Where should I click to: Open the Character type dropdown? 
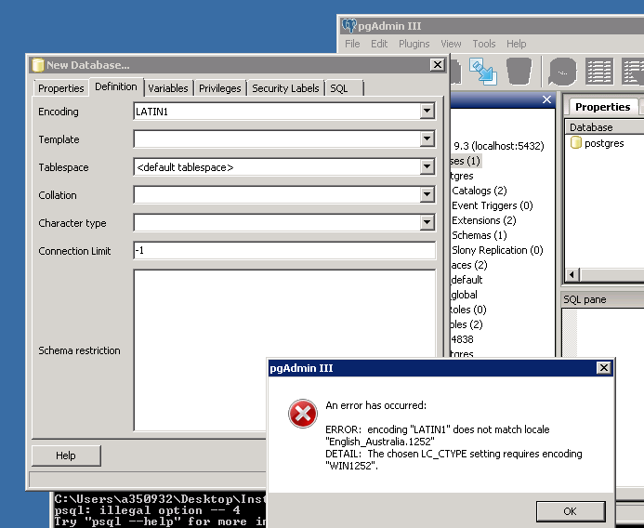click(x=427, y=223)
